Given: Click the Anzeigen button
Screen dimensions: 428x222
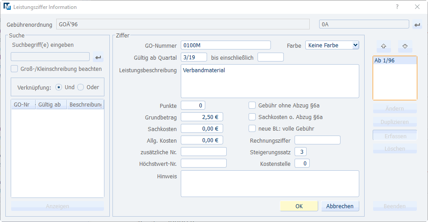Looking at the screenshot, I should pos(58,206).
